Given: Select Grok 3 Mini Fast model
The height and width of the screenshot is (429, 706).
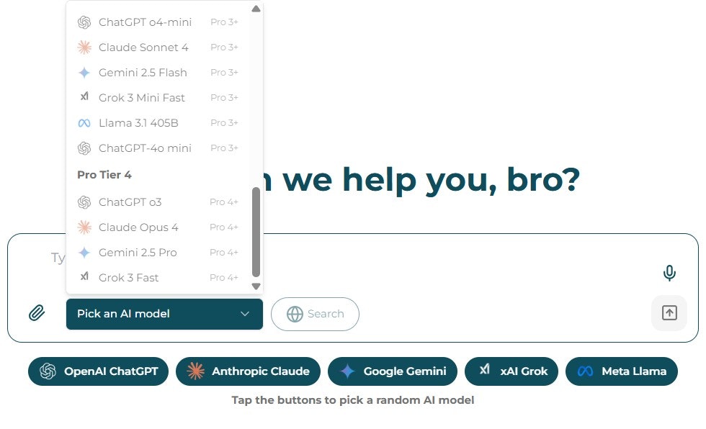Looking at the screenshot, I should pos(158,98).
